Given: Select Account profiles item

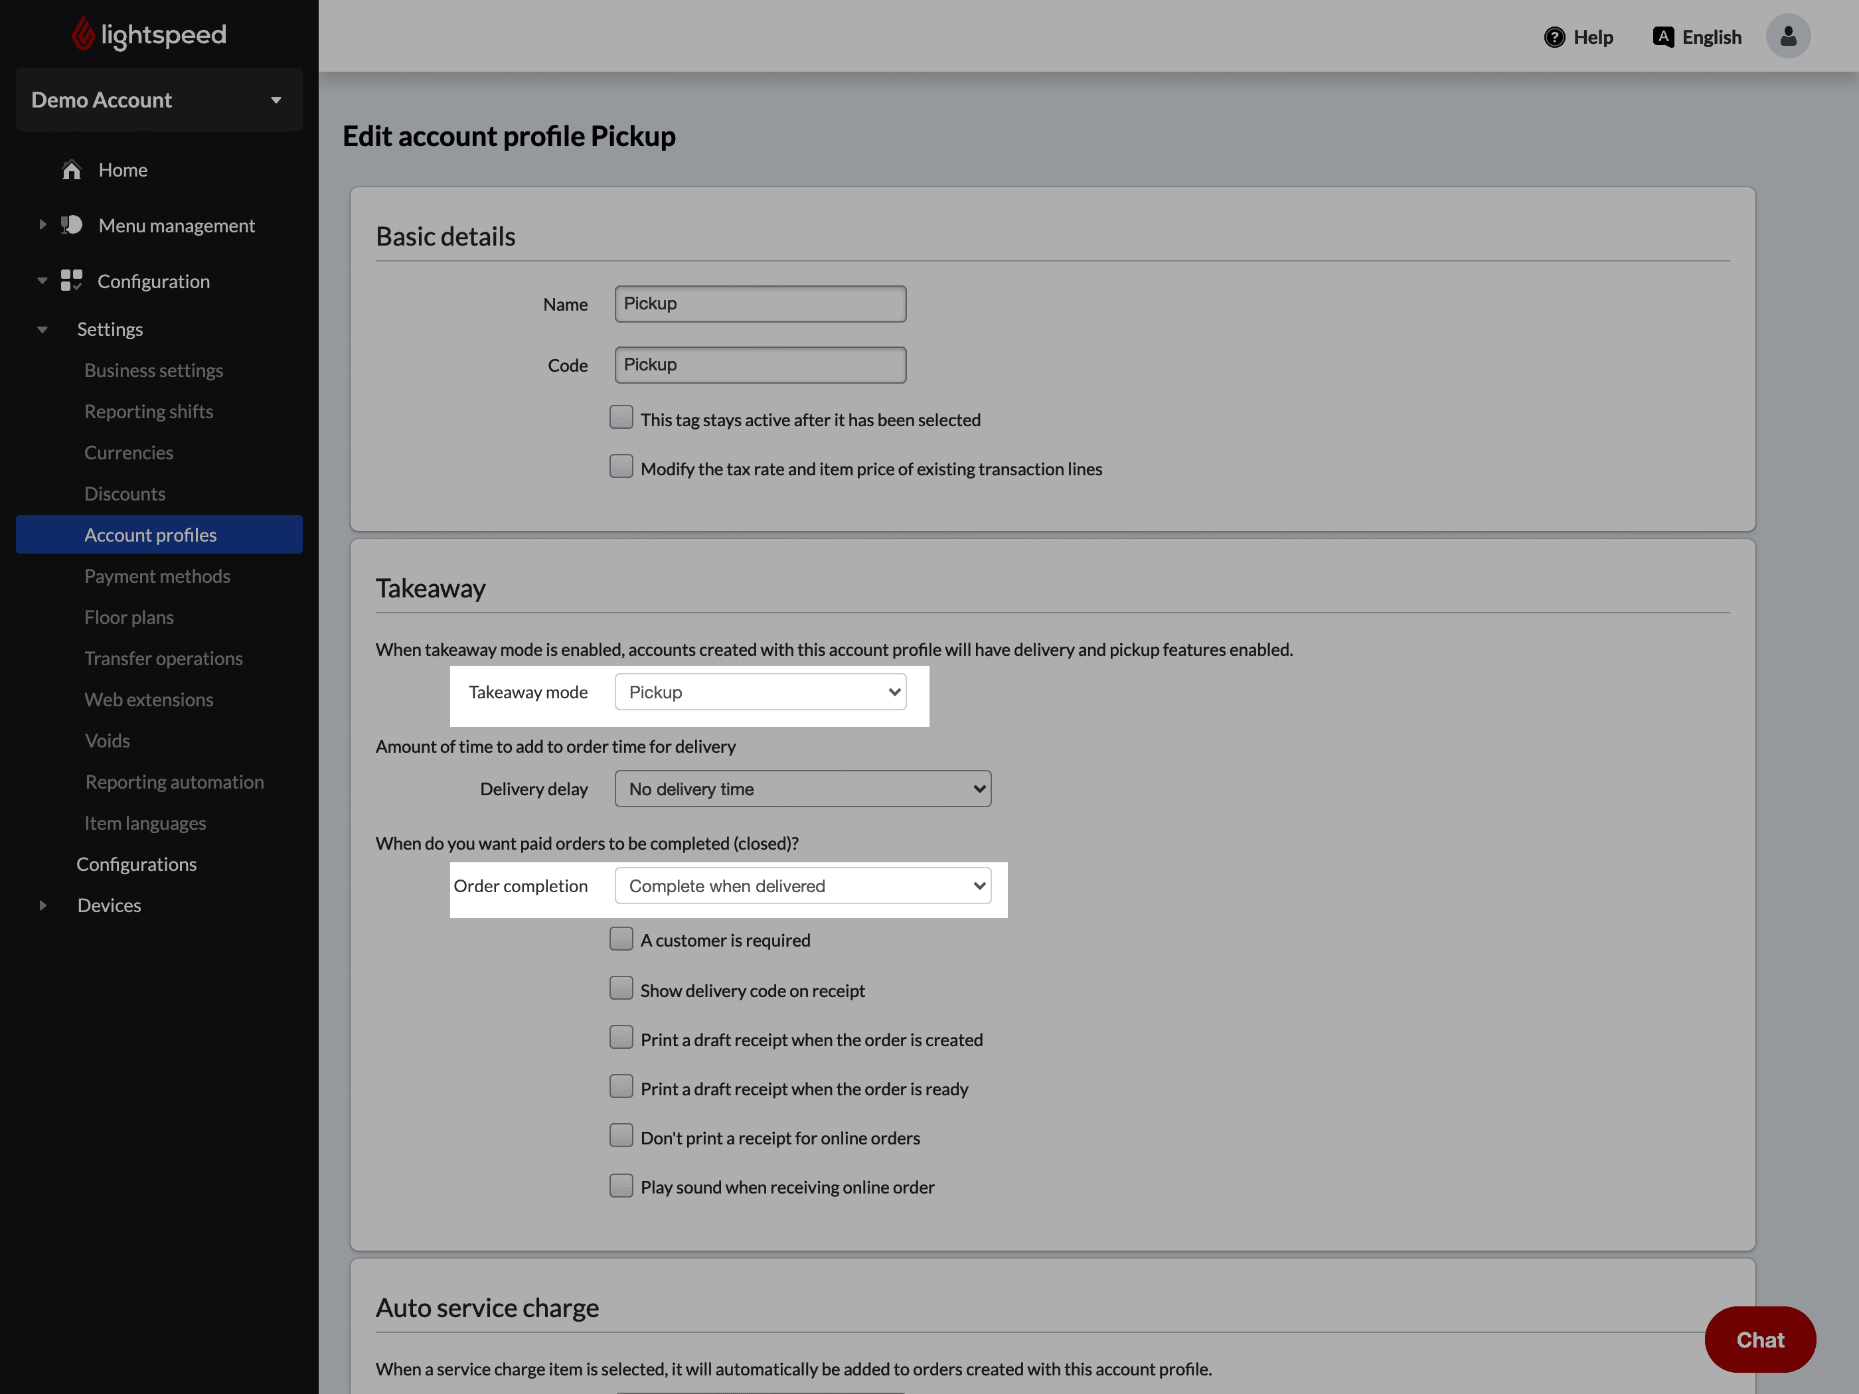Looking at the screenshot, I should point(159,534).
